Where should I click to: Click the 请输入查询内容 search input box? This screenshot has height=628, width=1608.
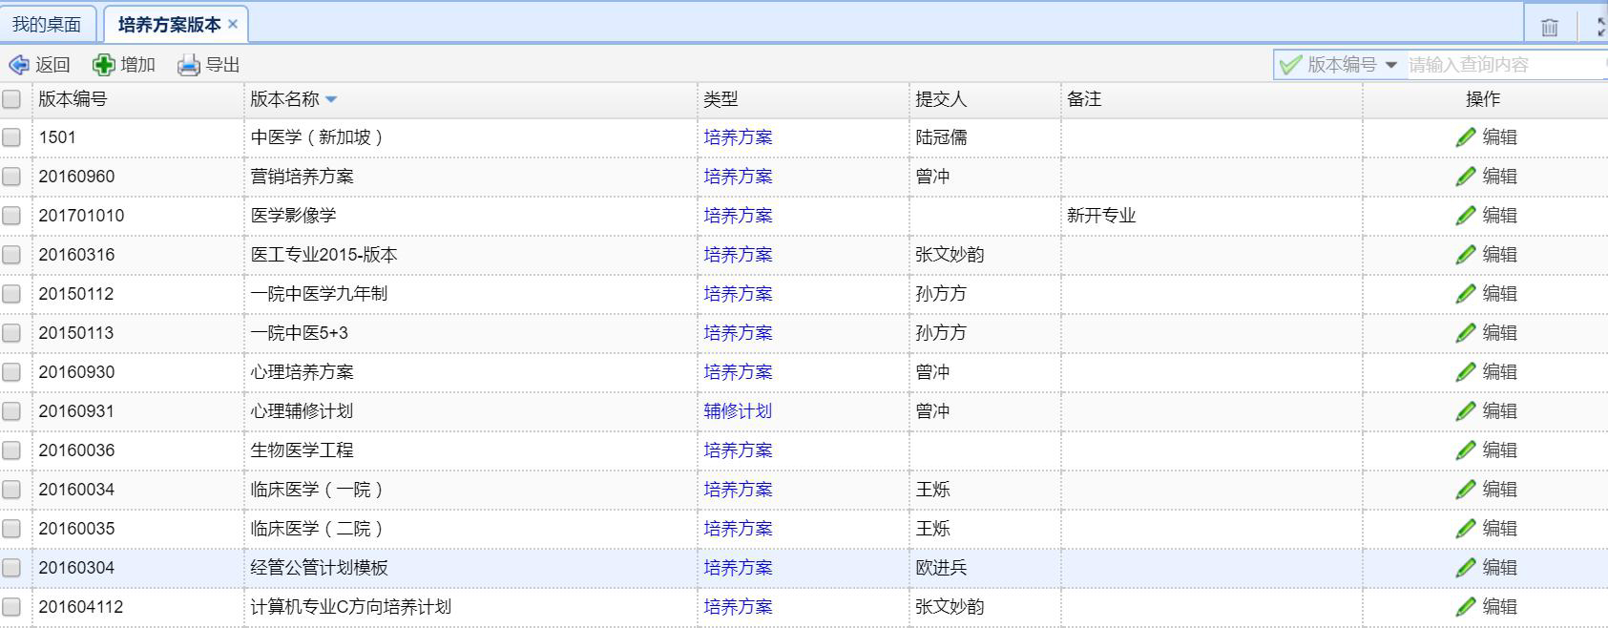(1503, 65)
